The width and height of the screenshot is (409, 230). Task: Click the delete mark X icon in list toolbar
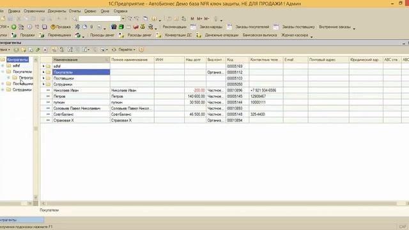pos(45,50)
